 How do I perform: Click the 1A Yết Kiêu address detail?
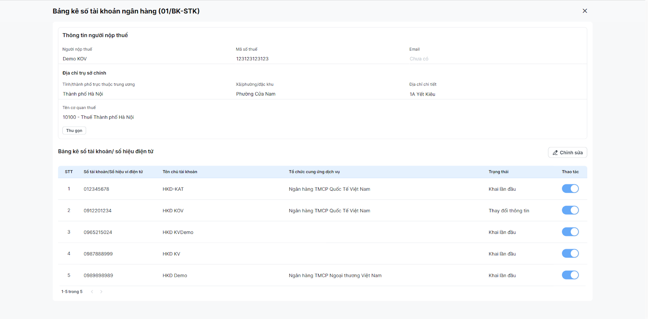click(422, 94)
